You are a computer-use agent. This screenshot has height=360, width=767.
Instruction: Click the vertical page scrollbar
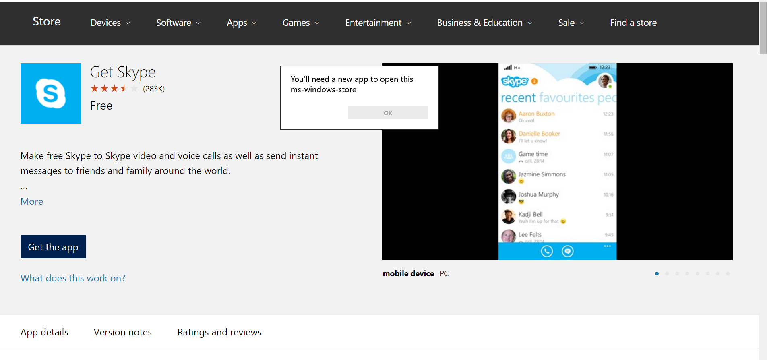point(763,28)
